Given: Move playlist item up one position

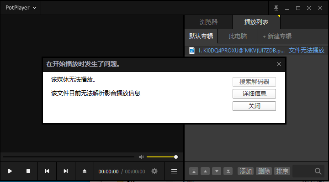Looking at the screenshot, I should [205, 172].
